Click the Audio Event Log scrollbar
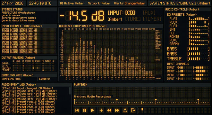Screen dimensions: 212x115 [70, 91]
